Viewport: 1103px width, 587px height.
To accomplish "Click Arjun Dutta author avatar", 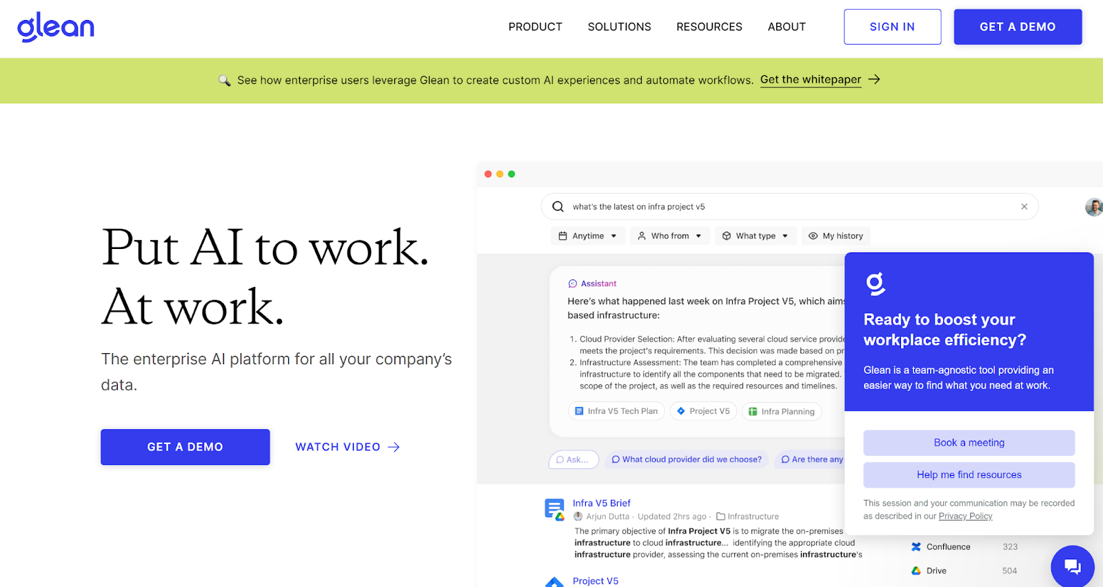I will (578, 516).
